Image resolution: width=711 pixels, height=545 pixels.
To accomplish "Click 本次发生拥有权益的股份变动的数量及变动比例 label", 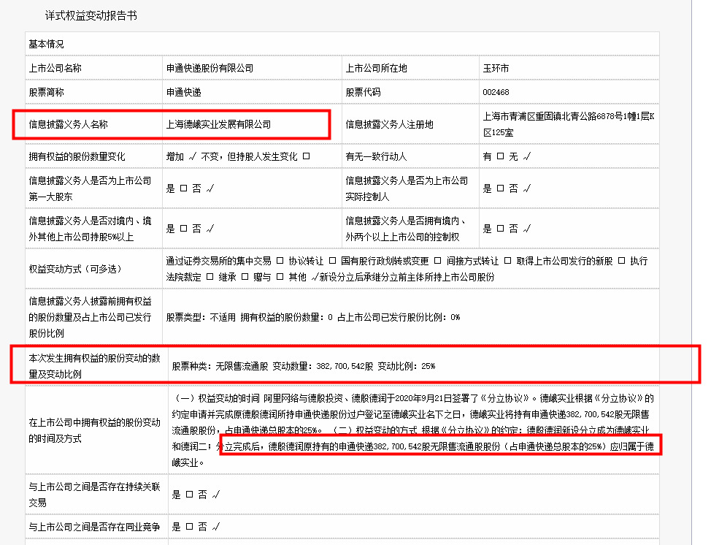I will pos(95,366).
